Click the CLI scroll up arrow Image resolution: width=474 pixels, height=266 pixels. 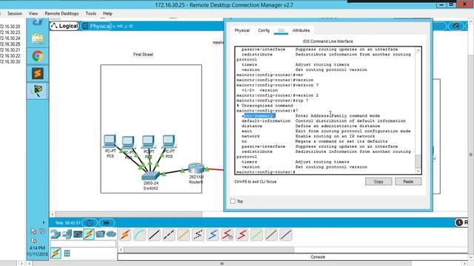[418, 50]
